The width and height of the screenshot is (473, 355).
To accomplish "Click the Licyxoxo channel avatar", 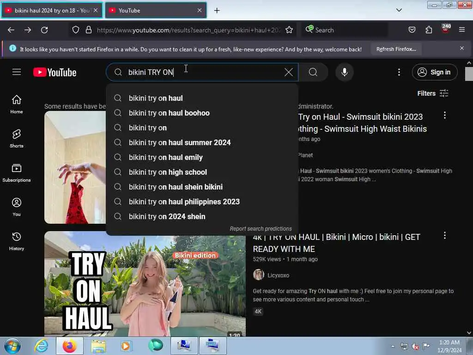I will coord(259,275).
